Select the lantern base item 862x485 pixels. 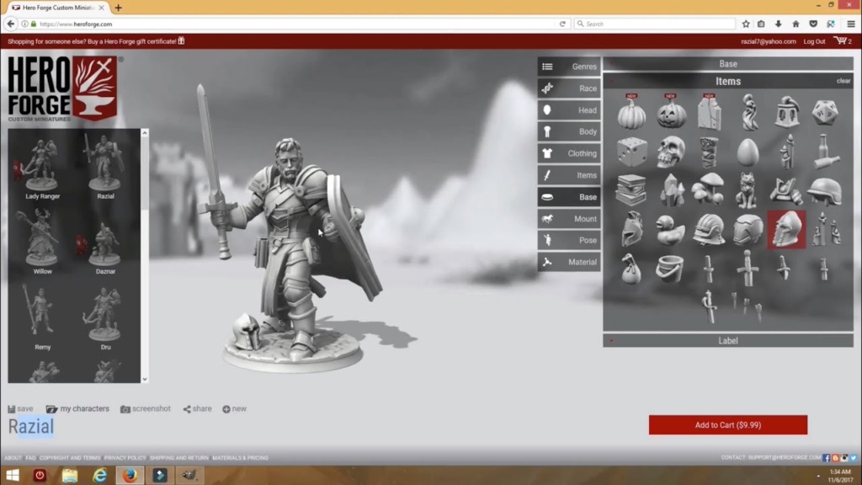pyautogui.click(x=787, y=112)
